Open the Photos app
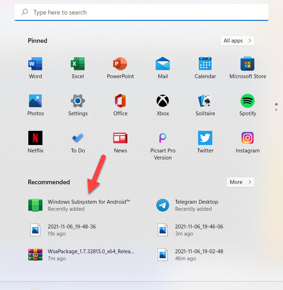 click(x=35, y=104)
